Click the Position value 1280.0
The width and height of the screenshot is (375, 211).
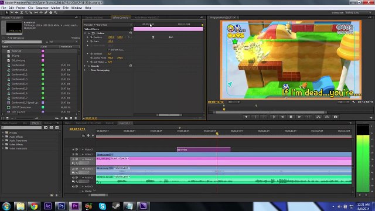[111, 38]
